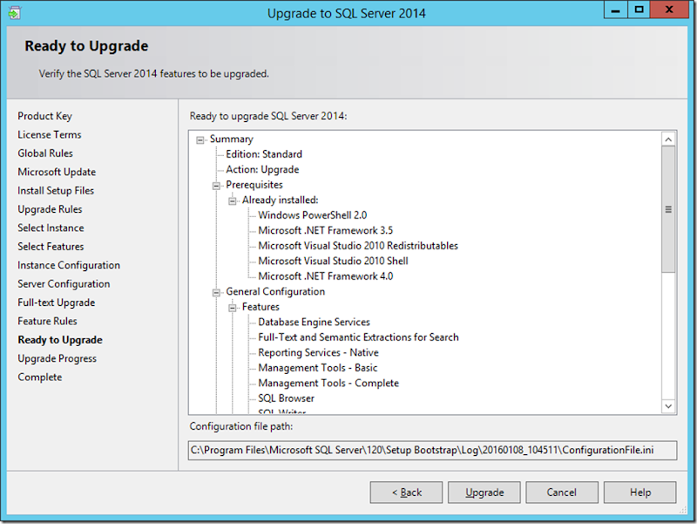Cancel the upgrade wizard
Image resolution: width=697 pixels, height=524 pixels.
click(562, 493)
